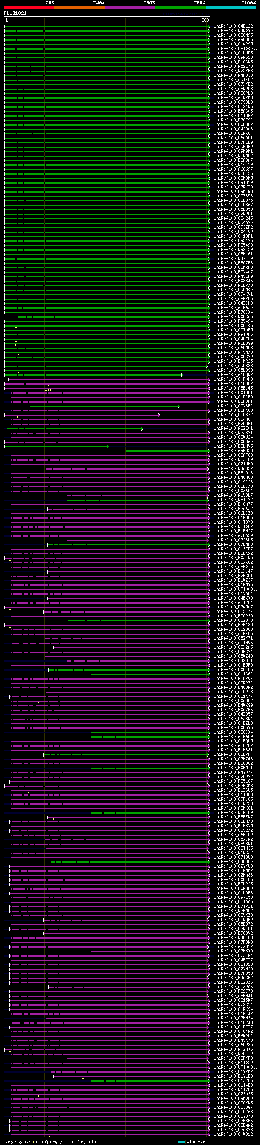Select hit label UniRef100_Q0F0M9
Viewport: 260px width, 1145px height.
click(x=233, y=379)
